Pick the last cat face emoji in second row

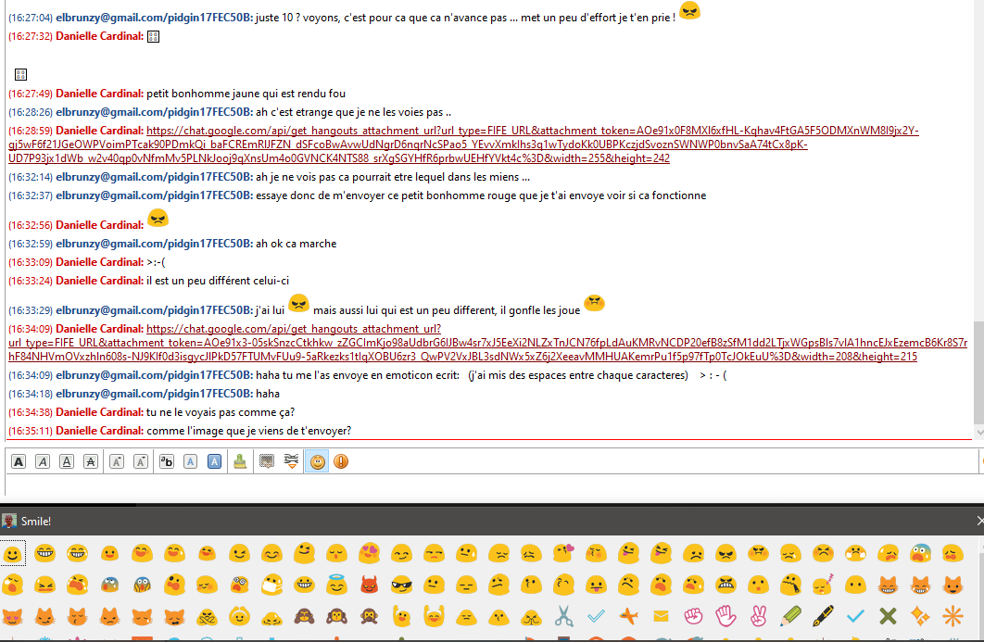pyautogui.click(x=952, y=585)
